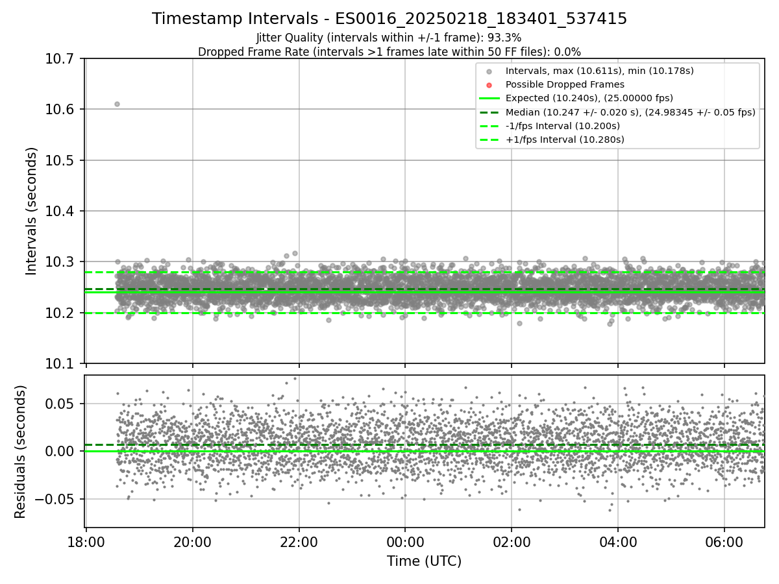This screenshot has width=779, height=584.
Task: Click the 'Dropped Frame Rate' subtitle line showing 0.0%
Action: click(389, 52)
